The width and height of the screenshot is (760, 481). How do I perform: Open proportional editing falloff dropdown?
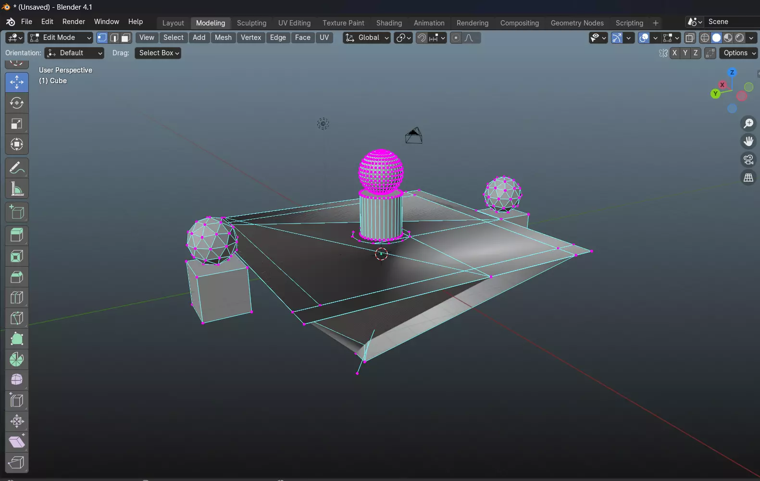[x=471, y=37]
